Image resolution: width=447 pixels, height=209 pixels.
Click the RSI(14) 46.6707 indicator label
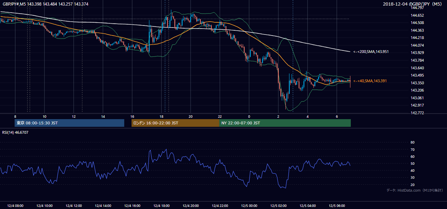click(15, 132)
